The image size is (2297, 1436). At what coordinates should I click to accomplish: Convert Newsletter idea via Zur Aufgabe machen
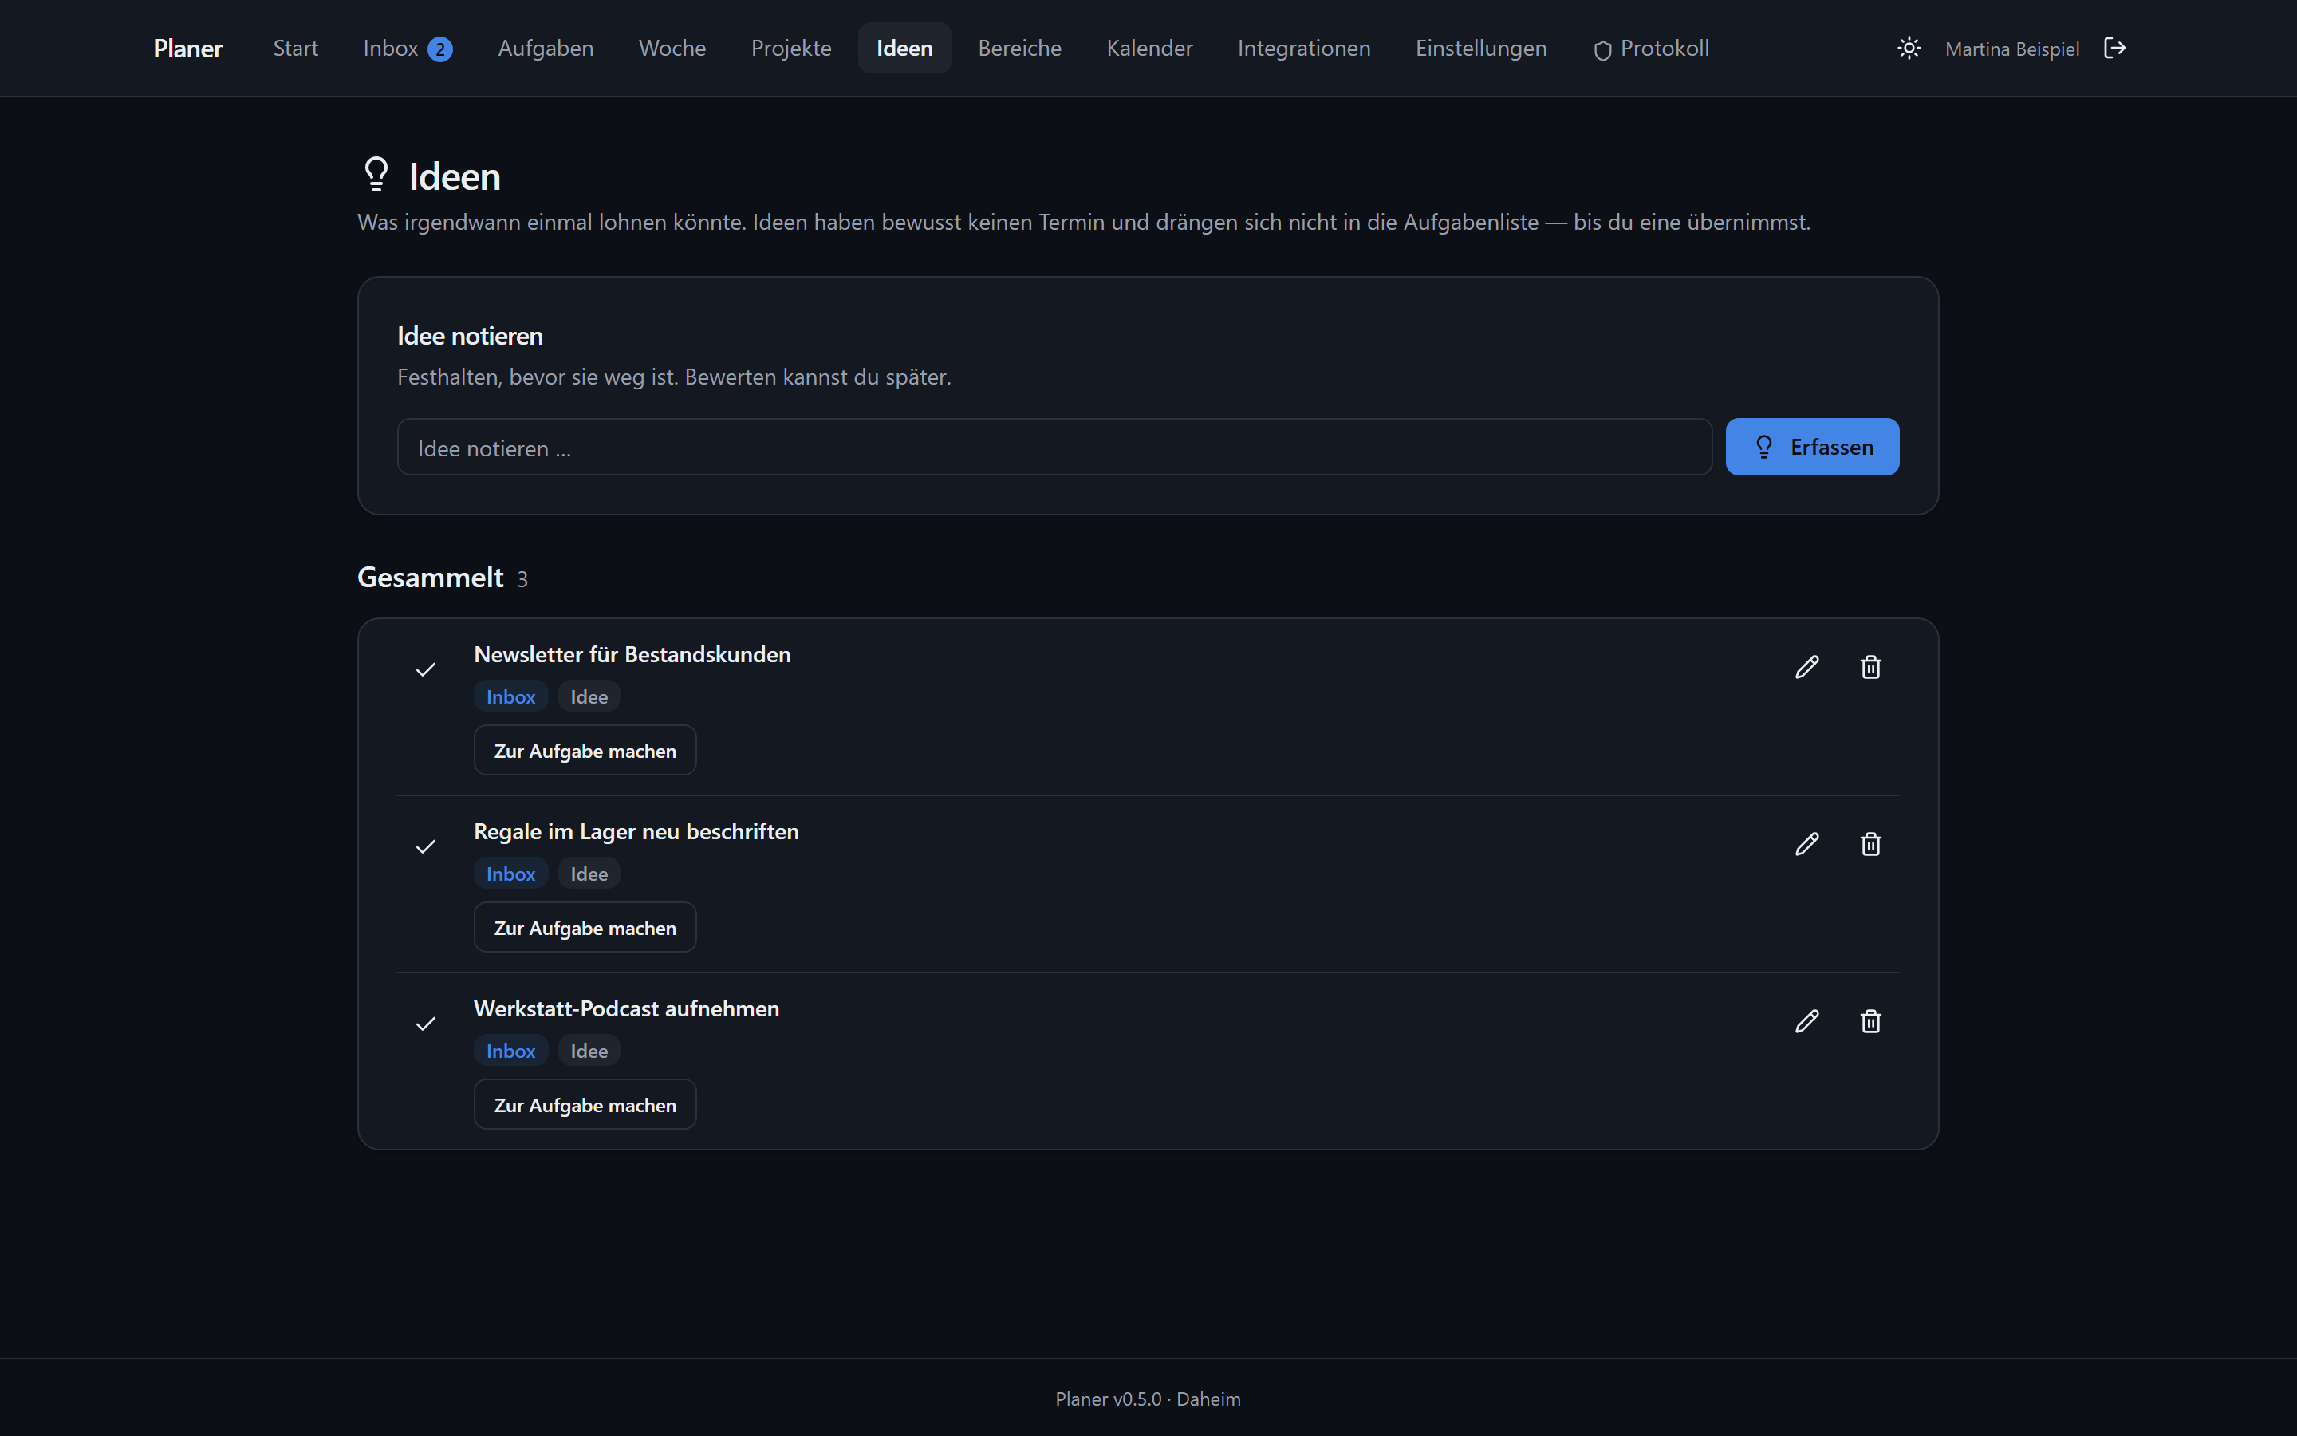pyautogui.click(x=585, y=750)
